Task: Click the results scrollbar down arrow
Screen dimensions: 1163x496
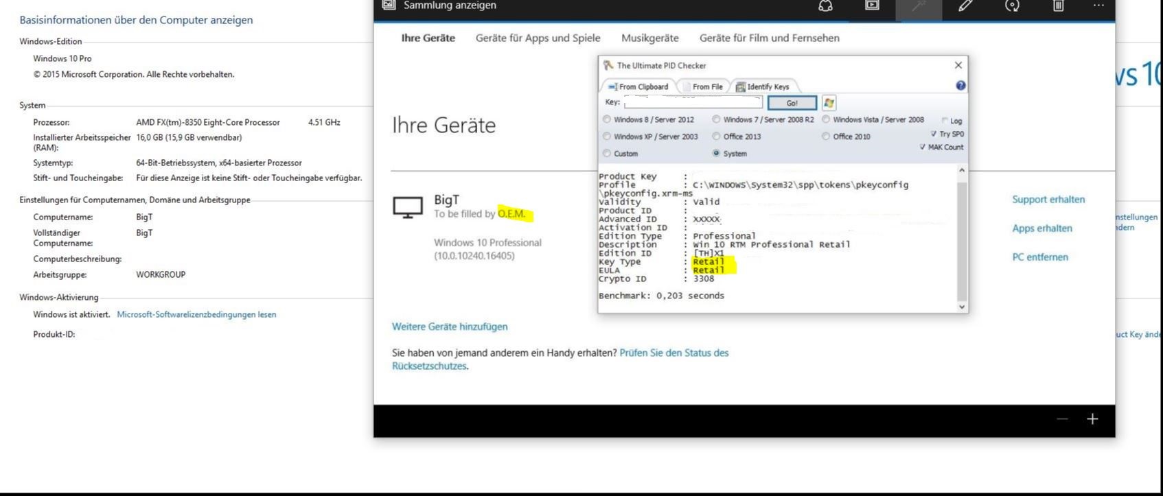Action: tap(962, 307)
